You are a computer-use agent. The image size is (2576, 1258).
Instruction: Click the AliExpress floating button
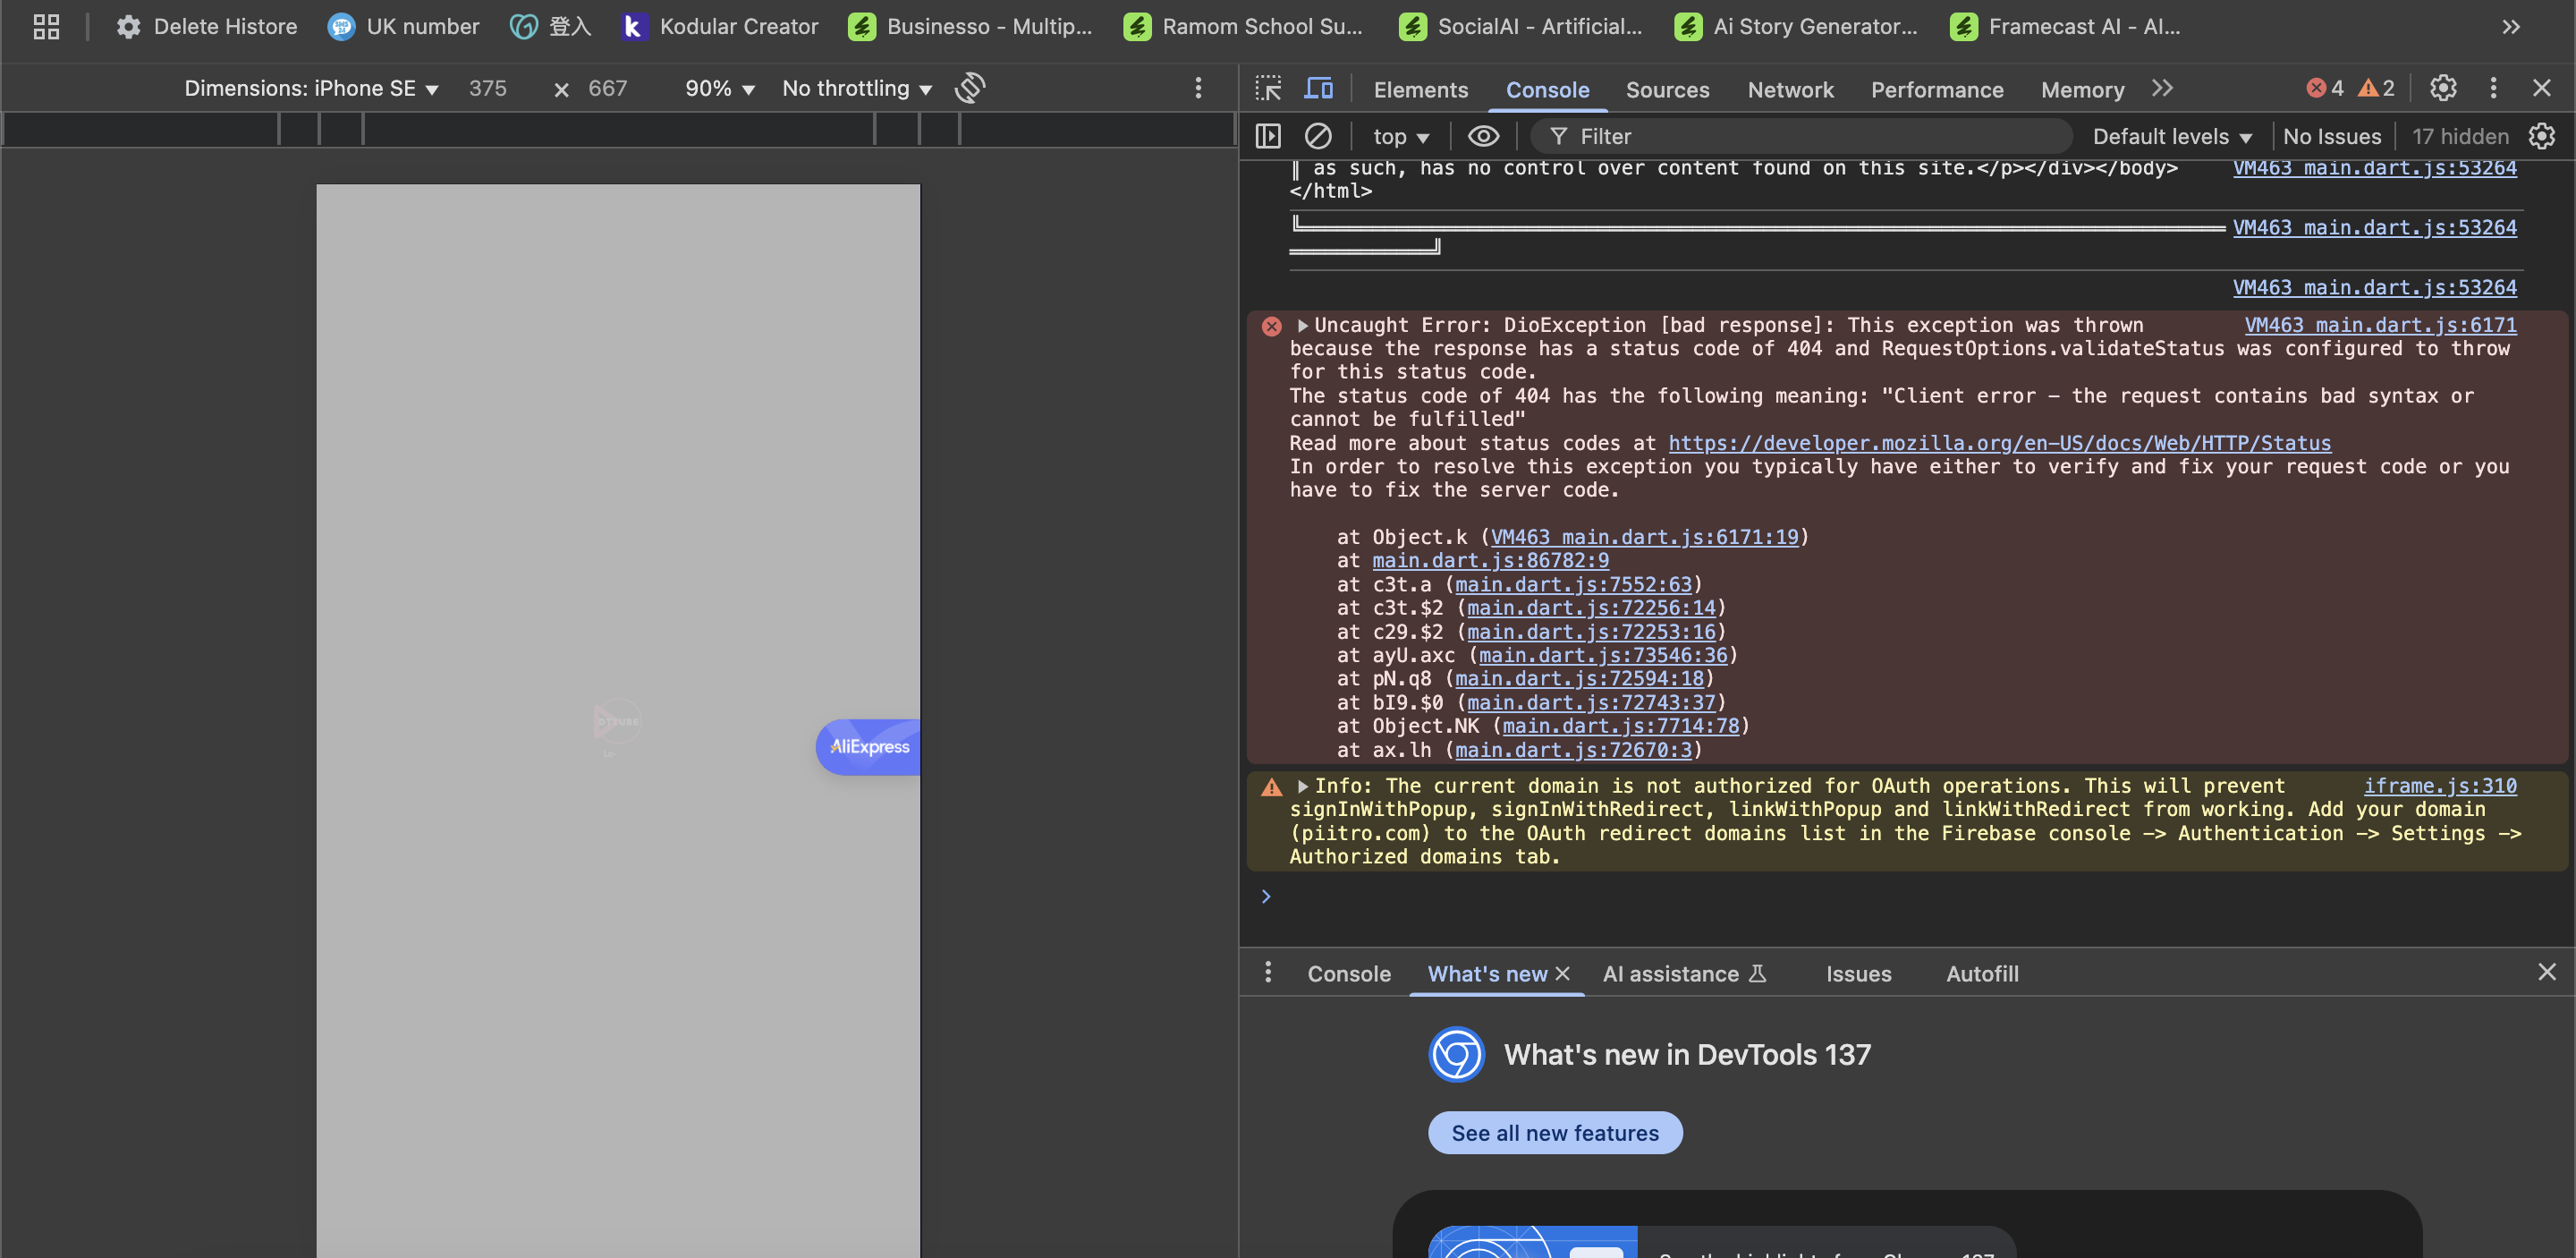click(868, 747)
